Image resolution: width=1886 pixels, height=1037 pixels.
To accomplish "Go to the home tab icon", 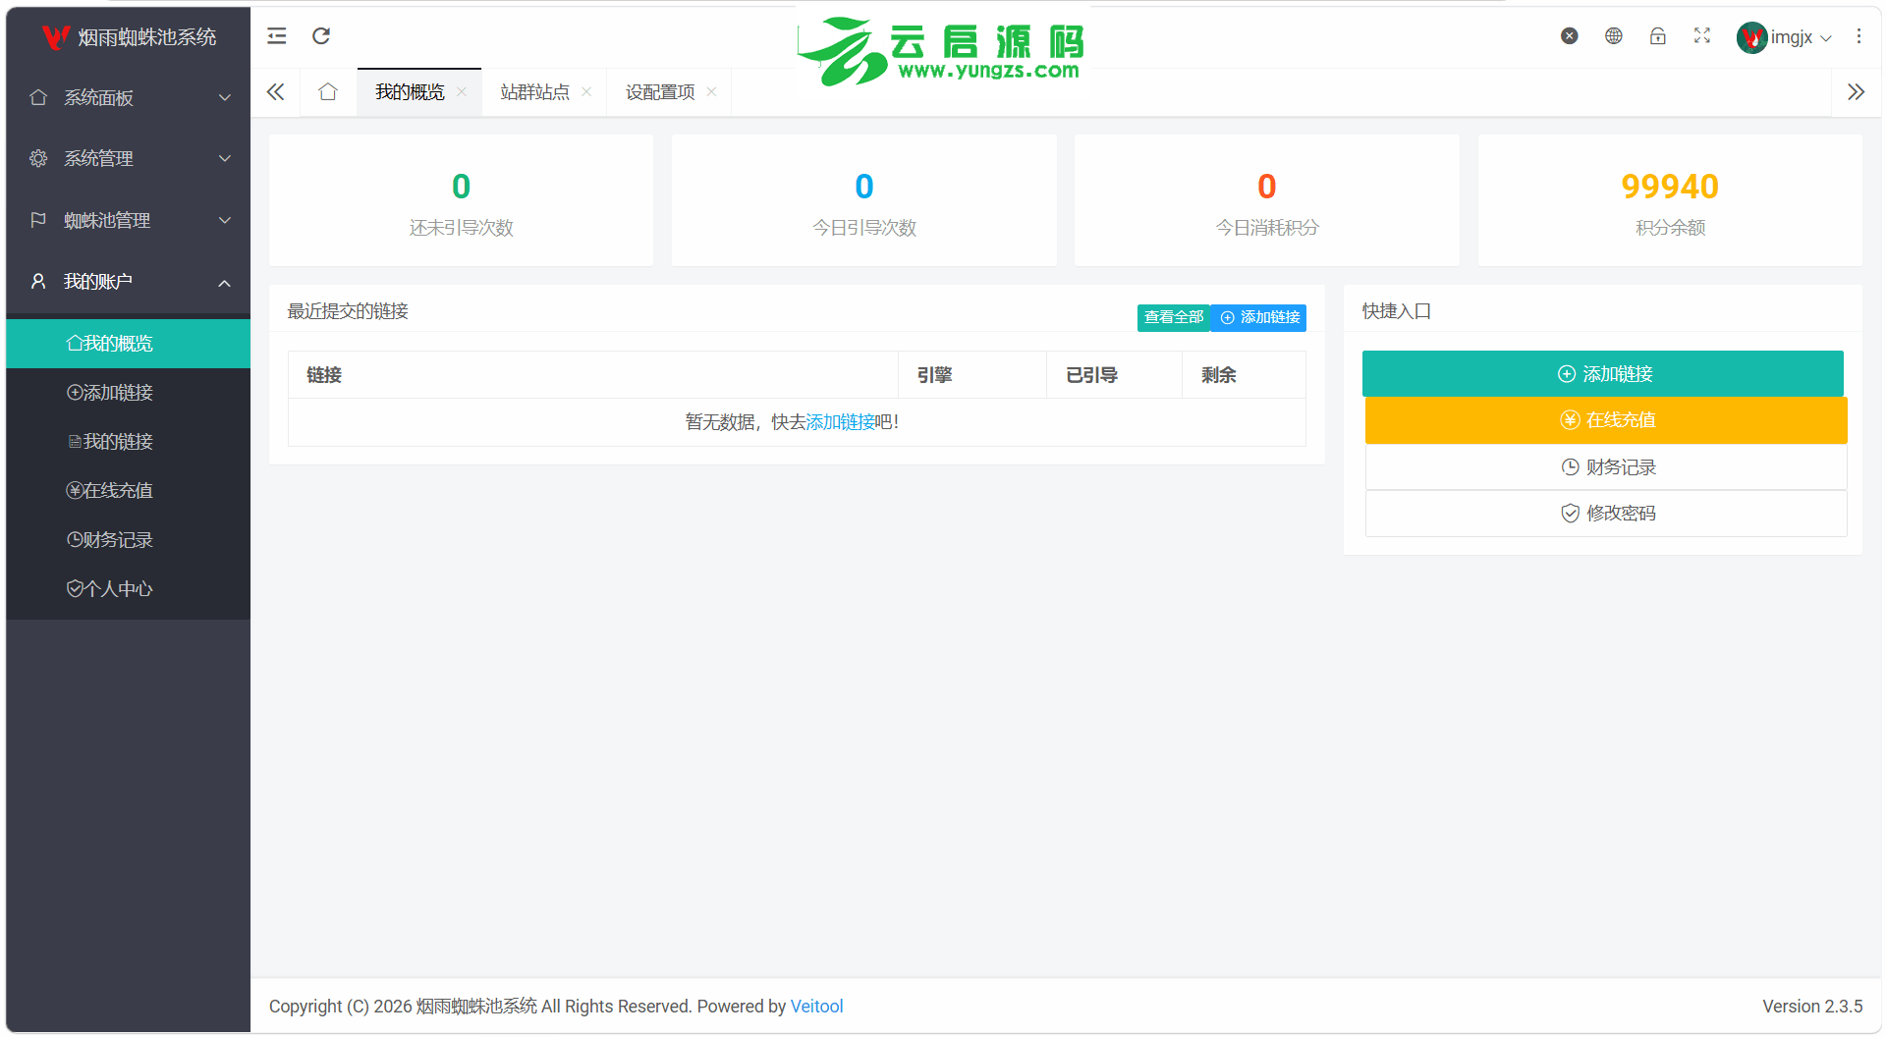I will [328, 92].
